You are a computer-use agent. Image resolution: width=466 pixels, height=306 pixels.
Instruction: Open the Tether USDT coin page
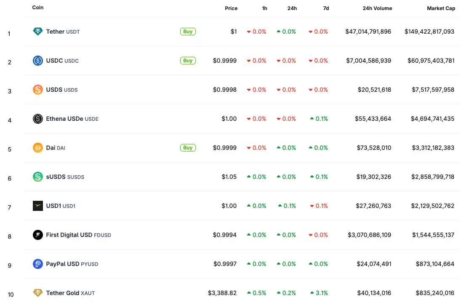(x=63, y=32)
